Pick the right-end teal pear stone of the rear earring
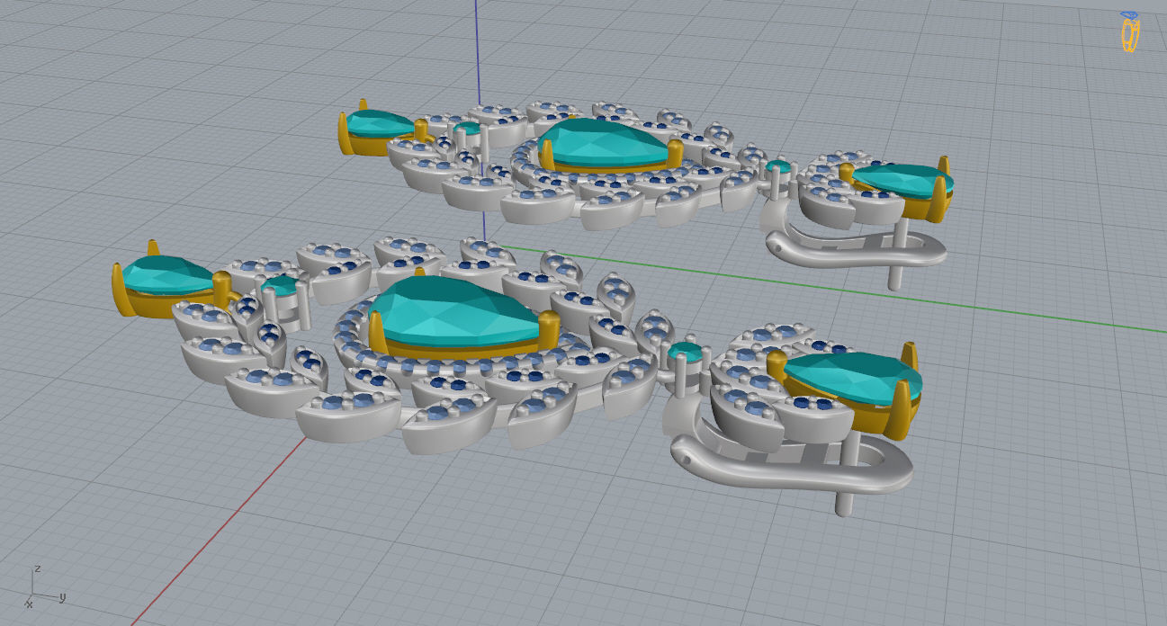Image resolution: width=1167 pixels, height=626 pixels. coord(902,181)
